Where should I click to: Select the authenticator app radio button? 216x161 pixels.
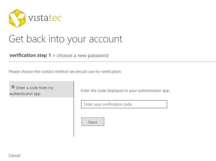click(x=13, y=87)
